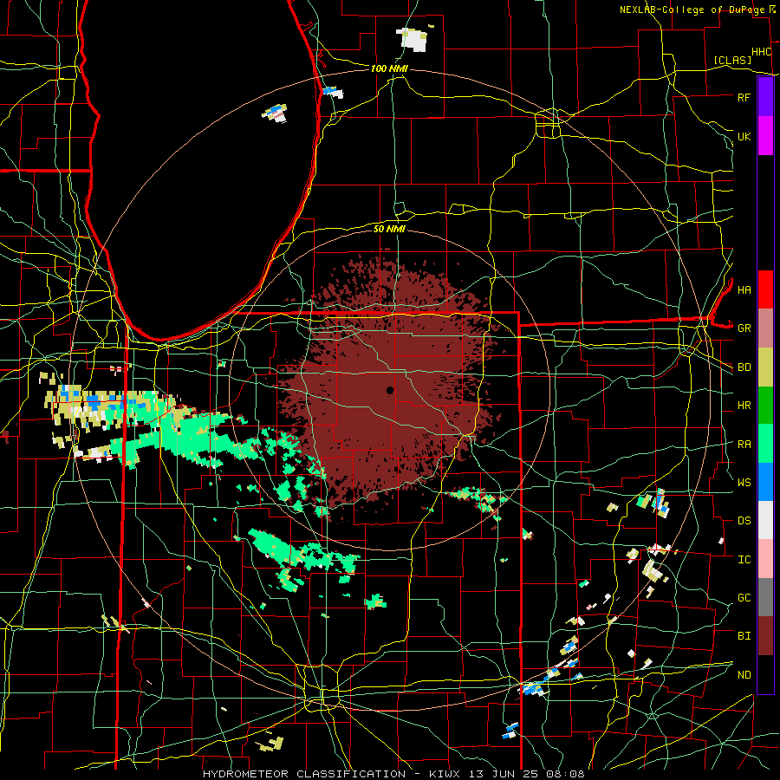Click the 13 JUN 25 date in the caption
Screen dimensions: 780x780
(x=506, y=774)
